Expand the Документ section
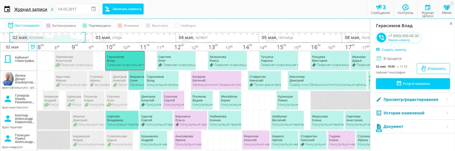This screenshot has width=455, height=151. click(x=412, y=127)
